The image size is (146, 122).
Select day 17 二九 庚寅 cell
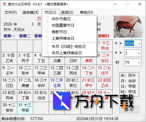point(25,83)
